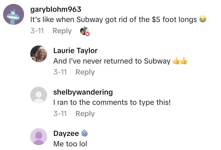Click "I ran to the comments" text

112,102
